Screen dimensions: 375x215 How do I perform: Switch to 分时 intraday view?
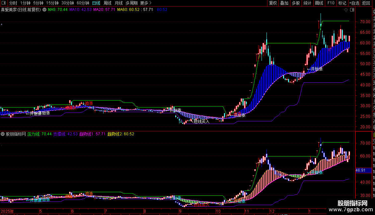coord(13,3)
